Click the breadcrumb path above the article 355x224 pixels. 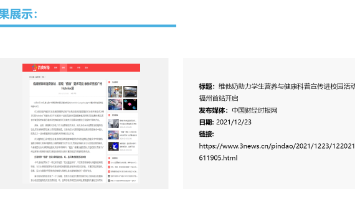click(x=37, y=77)
